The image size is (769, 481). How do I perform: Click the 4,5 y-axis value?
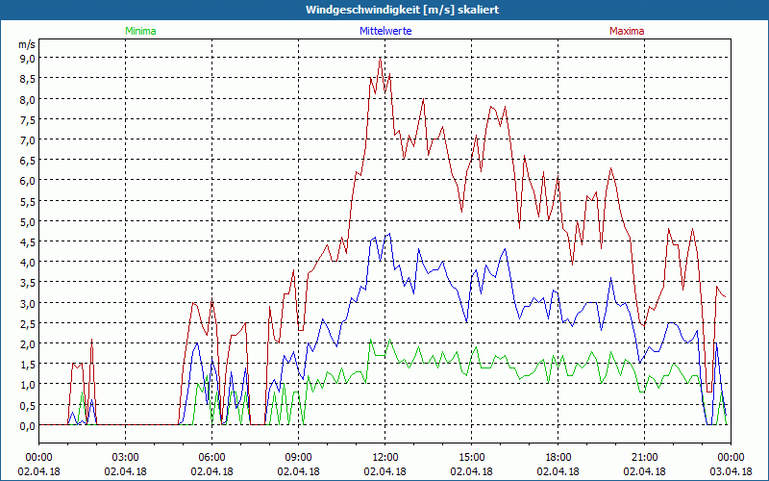point(27,242)
